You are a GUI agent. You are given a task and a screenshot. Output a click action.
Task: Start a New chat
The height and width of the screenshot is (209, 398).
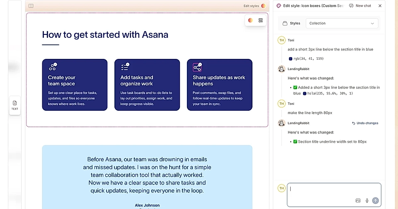click(360, 5)
